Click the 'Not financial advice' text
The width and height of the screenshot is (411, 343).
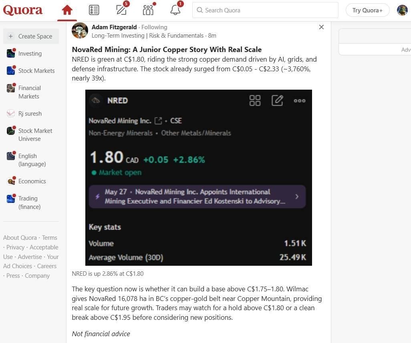click(x=101, y=334)
